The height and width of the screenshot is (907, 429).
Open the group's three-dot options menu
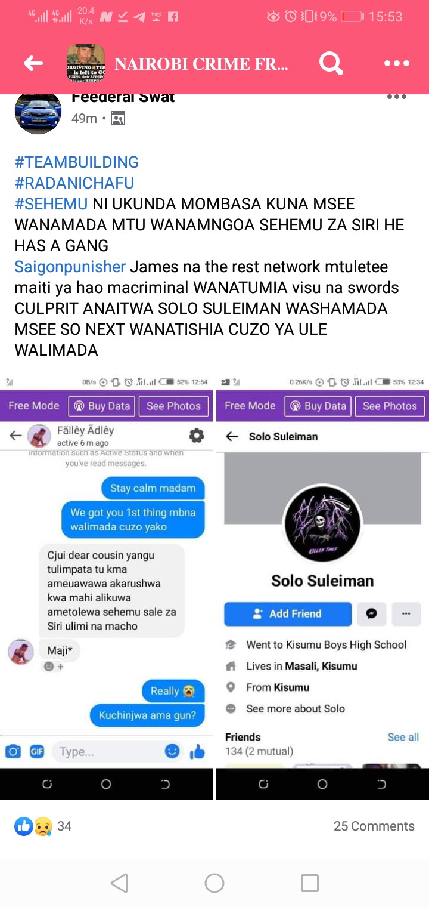click(x=397, y=63)
